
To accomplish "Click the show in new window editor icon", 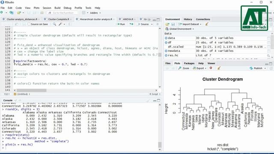I will (x=17, y=24).
